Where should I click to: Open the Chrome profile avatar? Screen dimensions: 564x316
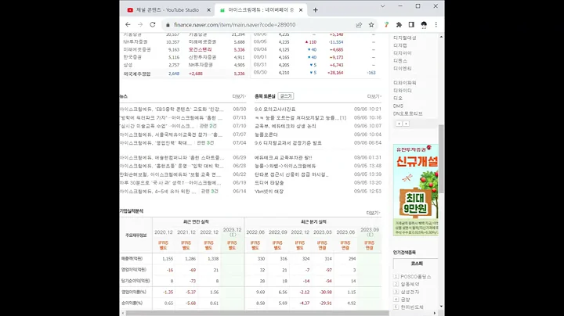[x=424, y=25]
